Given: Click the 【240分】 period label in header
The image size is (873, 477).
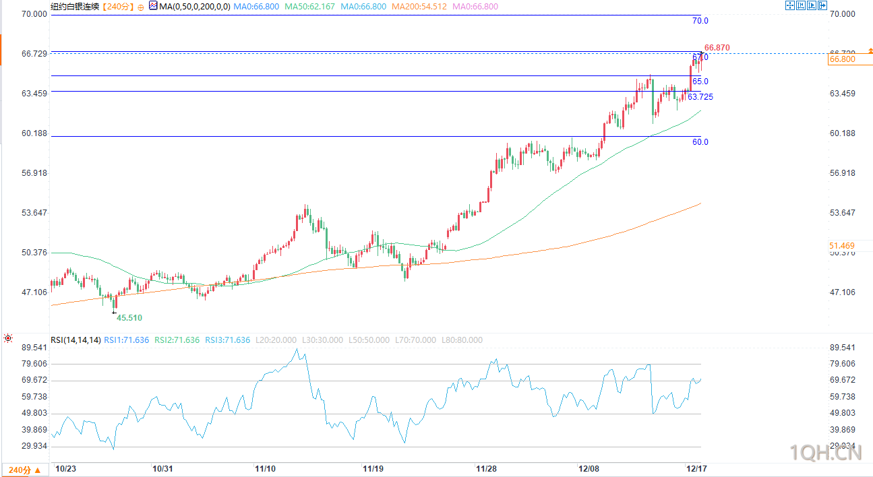Looking at the screenshot, I should pyautogui.click(x=118, y=6).
